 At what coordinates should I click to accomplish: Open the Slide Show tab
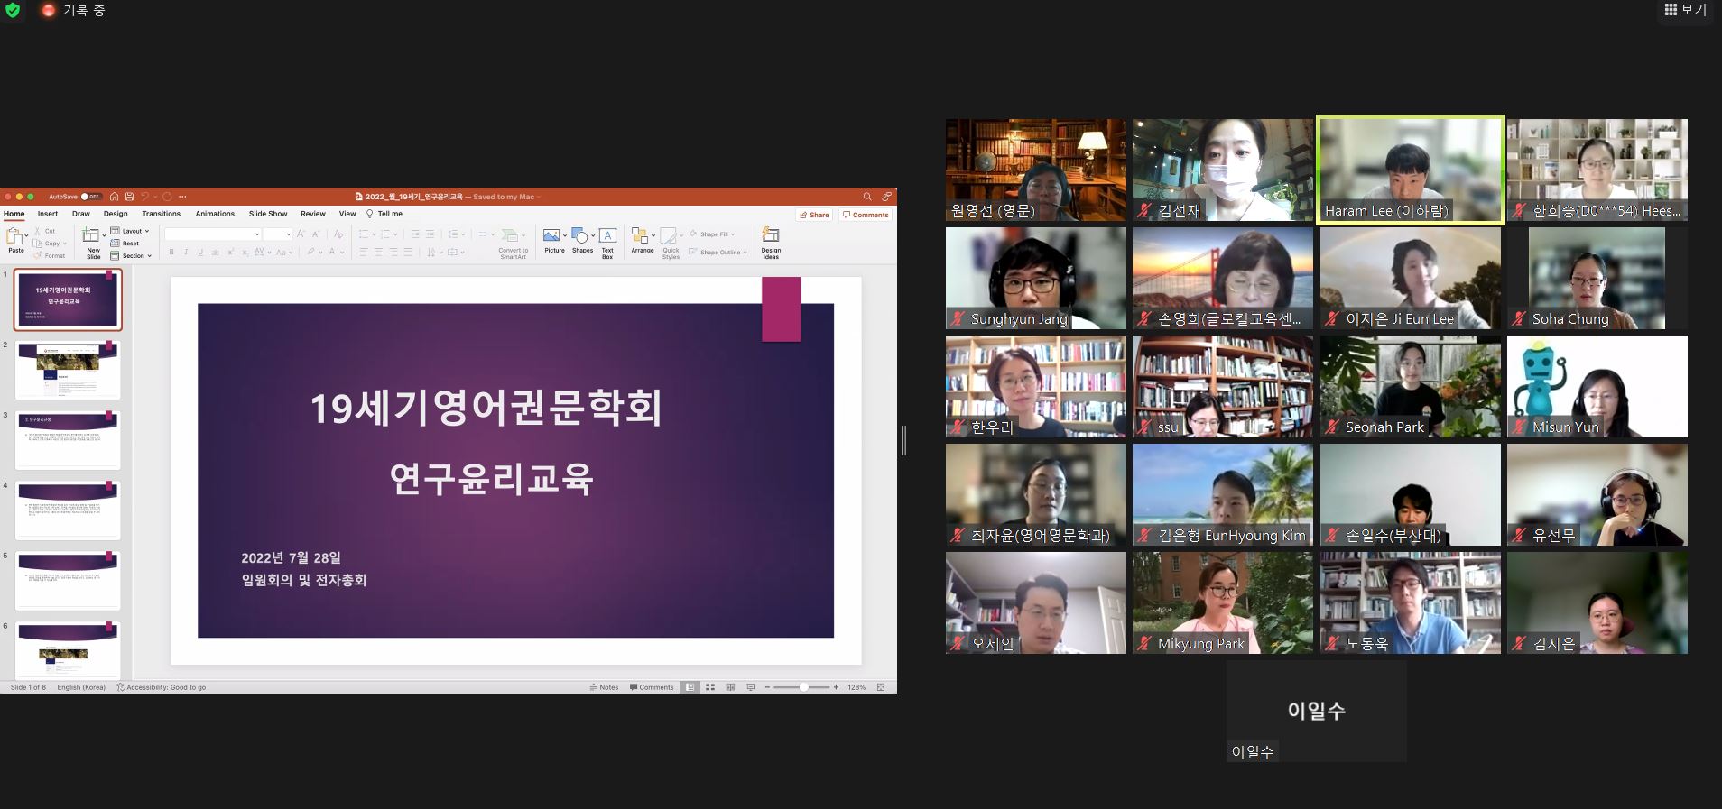click(268, 214)
